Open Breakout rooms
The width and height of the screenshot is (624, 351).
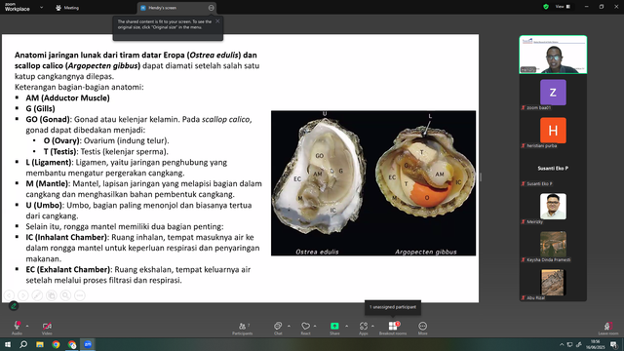pyautogui.click(x=393, y=328)
